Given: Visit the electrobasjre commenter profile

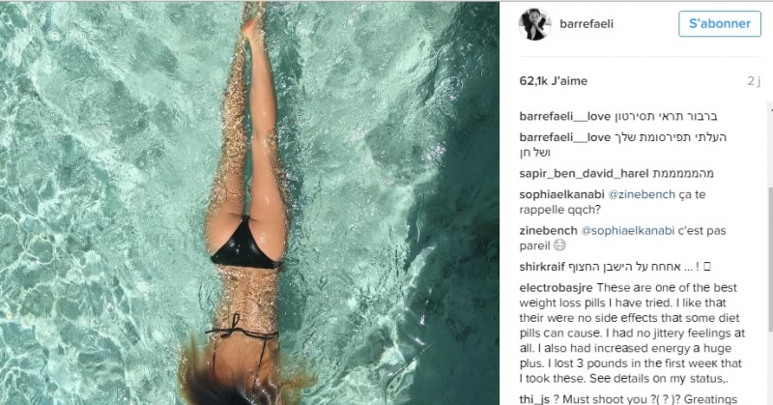Looking at the screenshot, I should coord(557,288).
